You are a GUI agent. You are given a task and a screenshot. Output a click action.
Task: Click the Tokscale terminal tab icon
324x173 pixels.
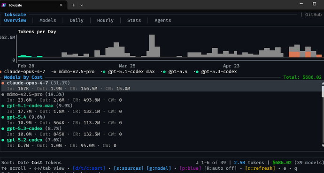(x=4, y=5)
